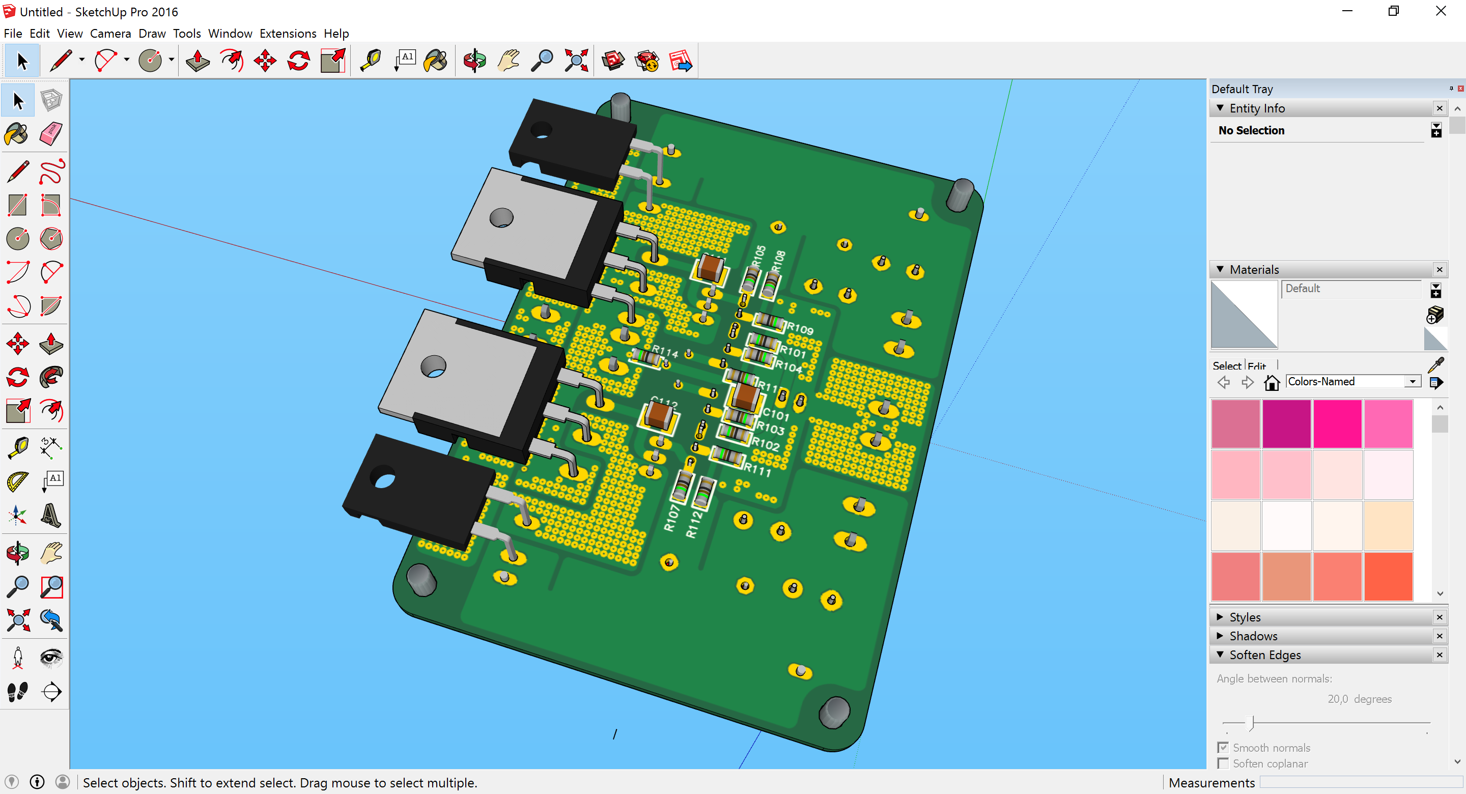1466x794 pixels.
Task: Click the credits info status bar icon
Action: click(37, 782)
